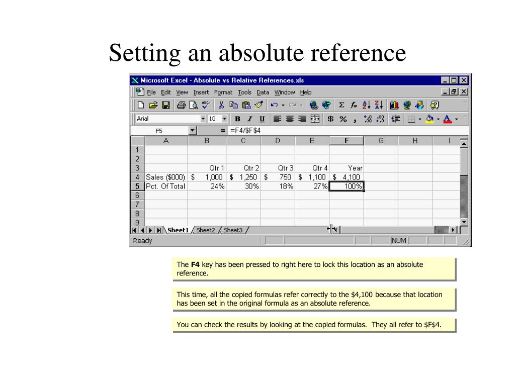
Task: Select the Format Painter brush
Action: click(259, 105)
